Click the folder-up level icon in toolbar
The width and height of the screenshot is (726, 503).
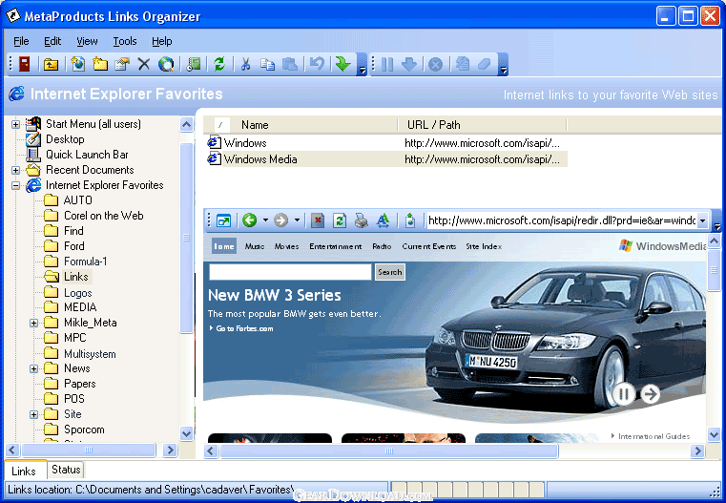coord(51,64)
